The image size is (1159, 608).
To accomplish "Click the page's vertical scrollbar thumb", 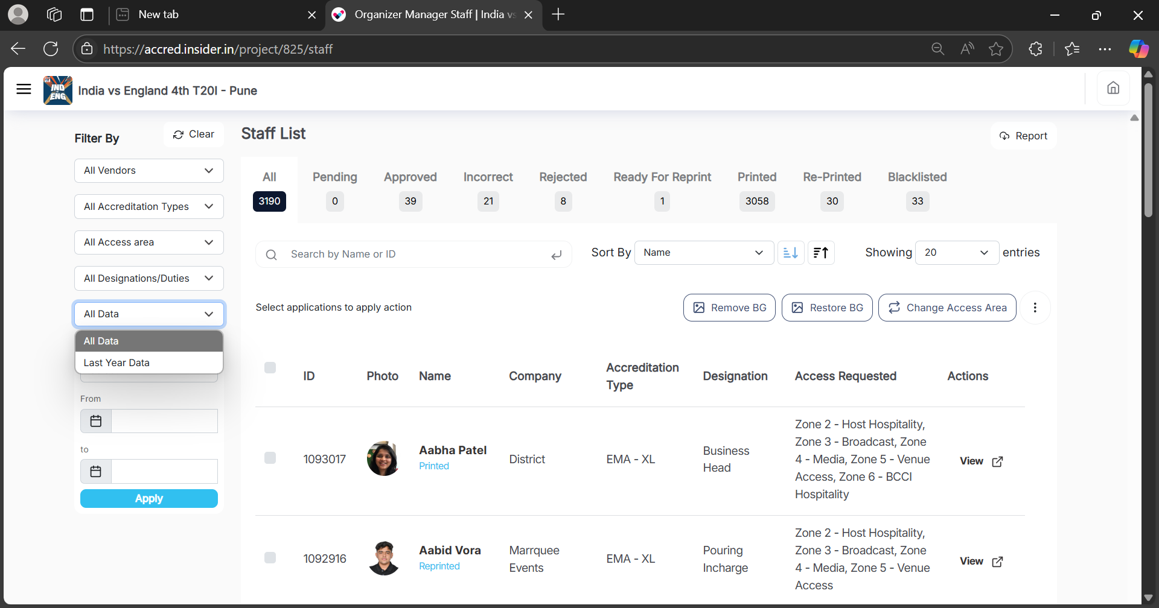I will tap(1148, 151).
